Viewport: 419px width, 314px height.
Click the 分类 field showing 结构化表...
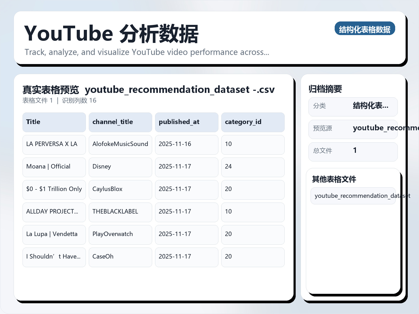[353, 106]
